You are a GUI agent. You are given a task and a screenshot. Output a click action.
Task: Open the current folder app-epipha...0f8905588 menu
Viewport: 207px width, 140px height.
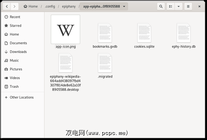(104, 6)
